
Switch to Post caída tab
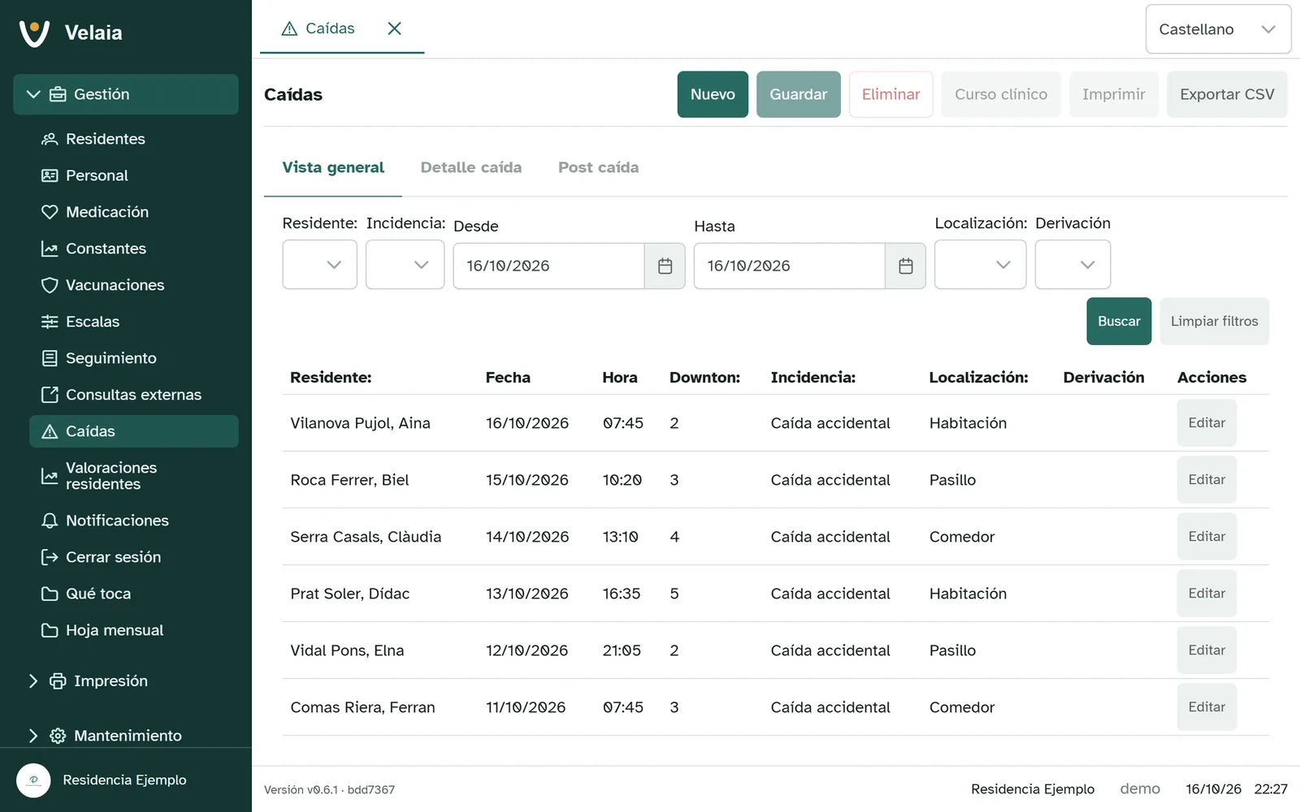(x=598, y=167)
